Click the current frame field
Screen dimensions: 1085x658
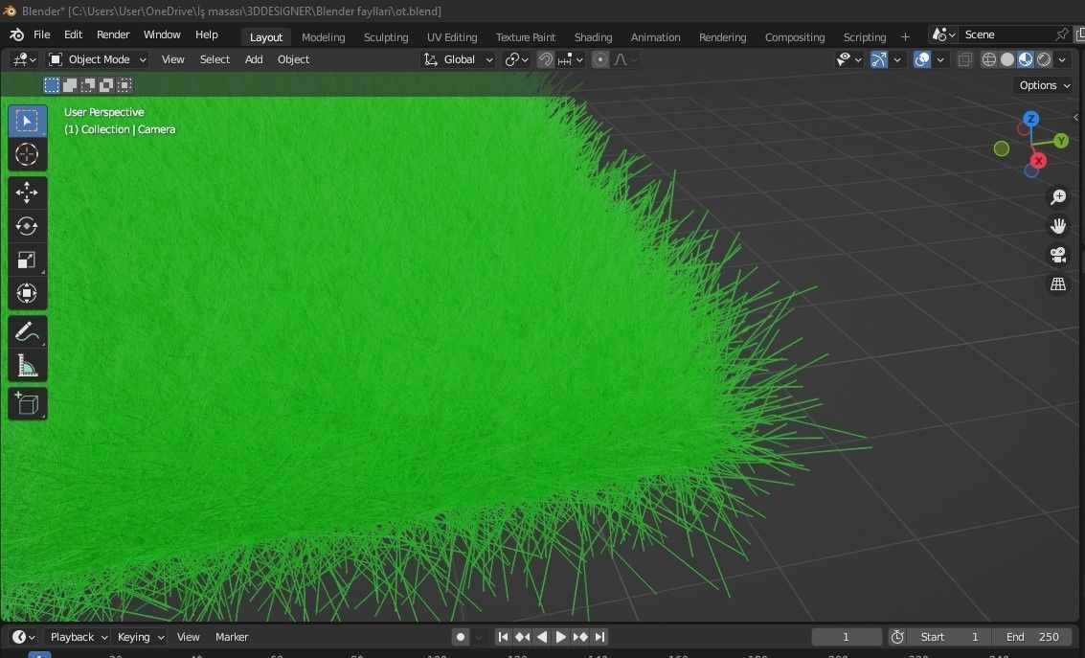point(847,637)
